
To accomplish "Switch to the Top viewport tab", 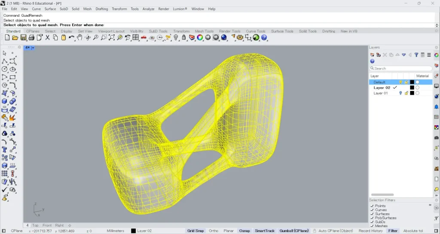I will click(35, 225).
